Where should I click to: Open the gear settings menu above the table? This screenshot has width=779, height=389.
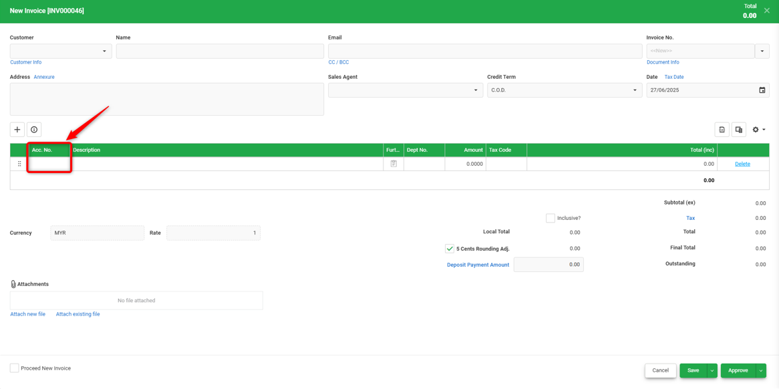tap(759, 130)
